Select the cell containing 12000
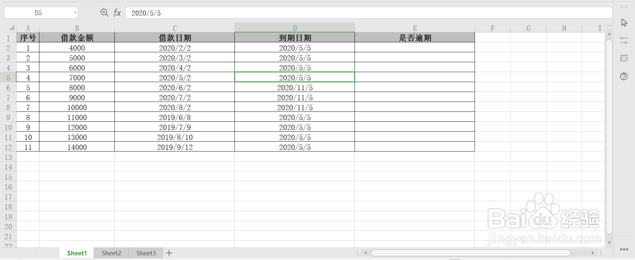The width and height of the screenshot is (635, 260). point(77,127)
